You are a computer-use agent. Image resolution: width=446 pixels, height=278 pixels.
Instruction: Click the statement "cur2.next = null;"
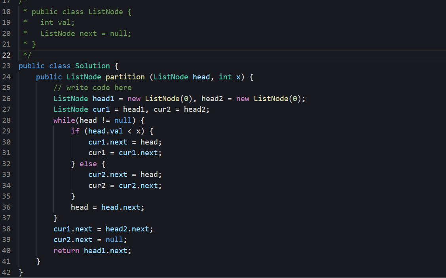click(x=90, y=240)
